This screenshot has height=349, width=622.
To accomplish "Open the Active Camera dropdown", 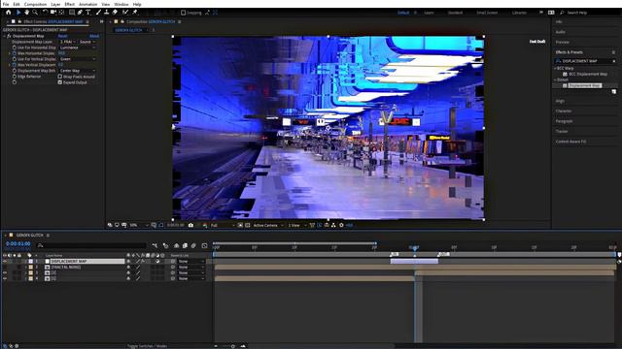I will (x=268, y=225).
